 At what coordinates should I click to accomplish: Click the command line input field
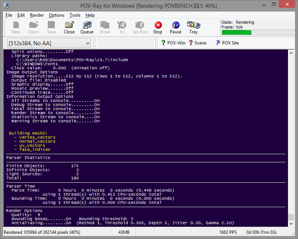(x=125, y=43)
